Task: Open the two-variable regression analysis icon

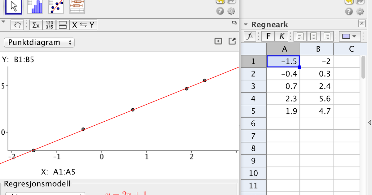Action: click(x=56, y=7)
